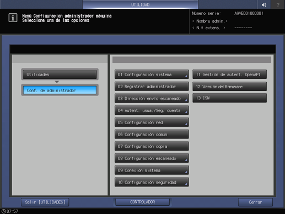The image size is (285, 214).
Task: Open 01 Configuración sistema
Action: click(x=152, y=74)
